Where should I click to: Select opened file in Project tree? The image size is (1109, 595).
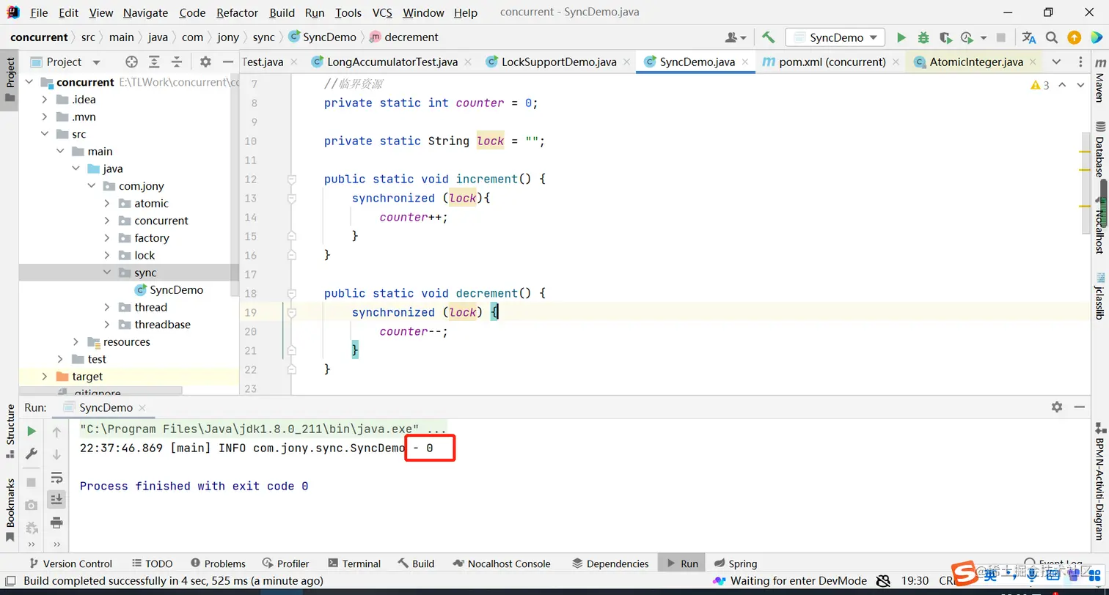tap(131, 62)
